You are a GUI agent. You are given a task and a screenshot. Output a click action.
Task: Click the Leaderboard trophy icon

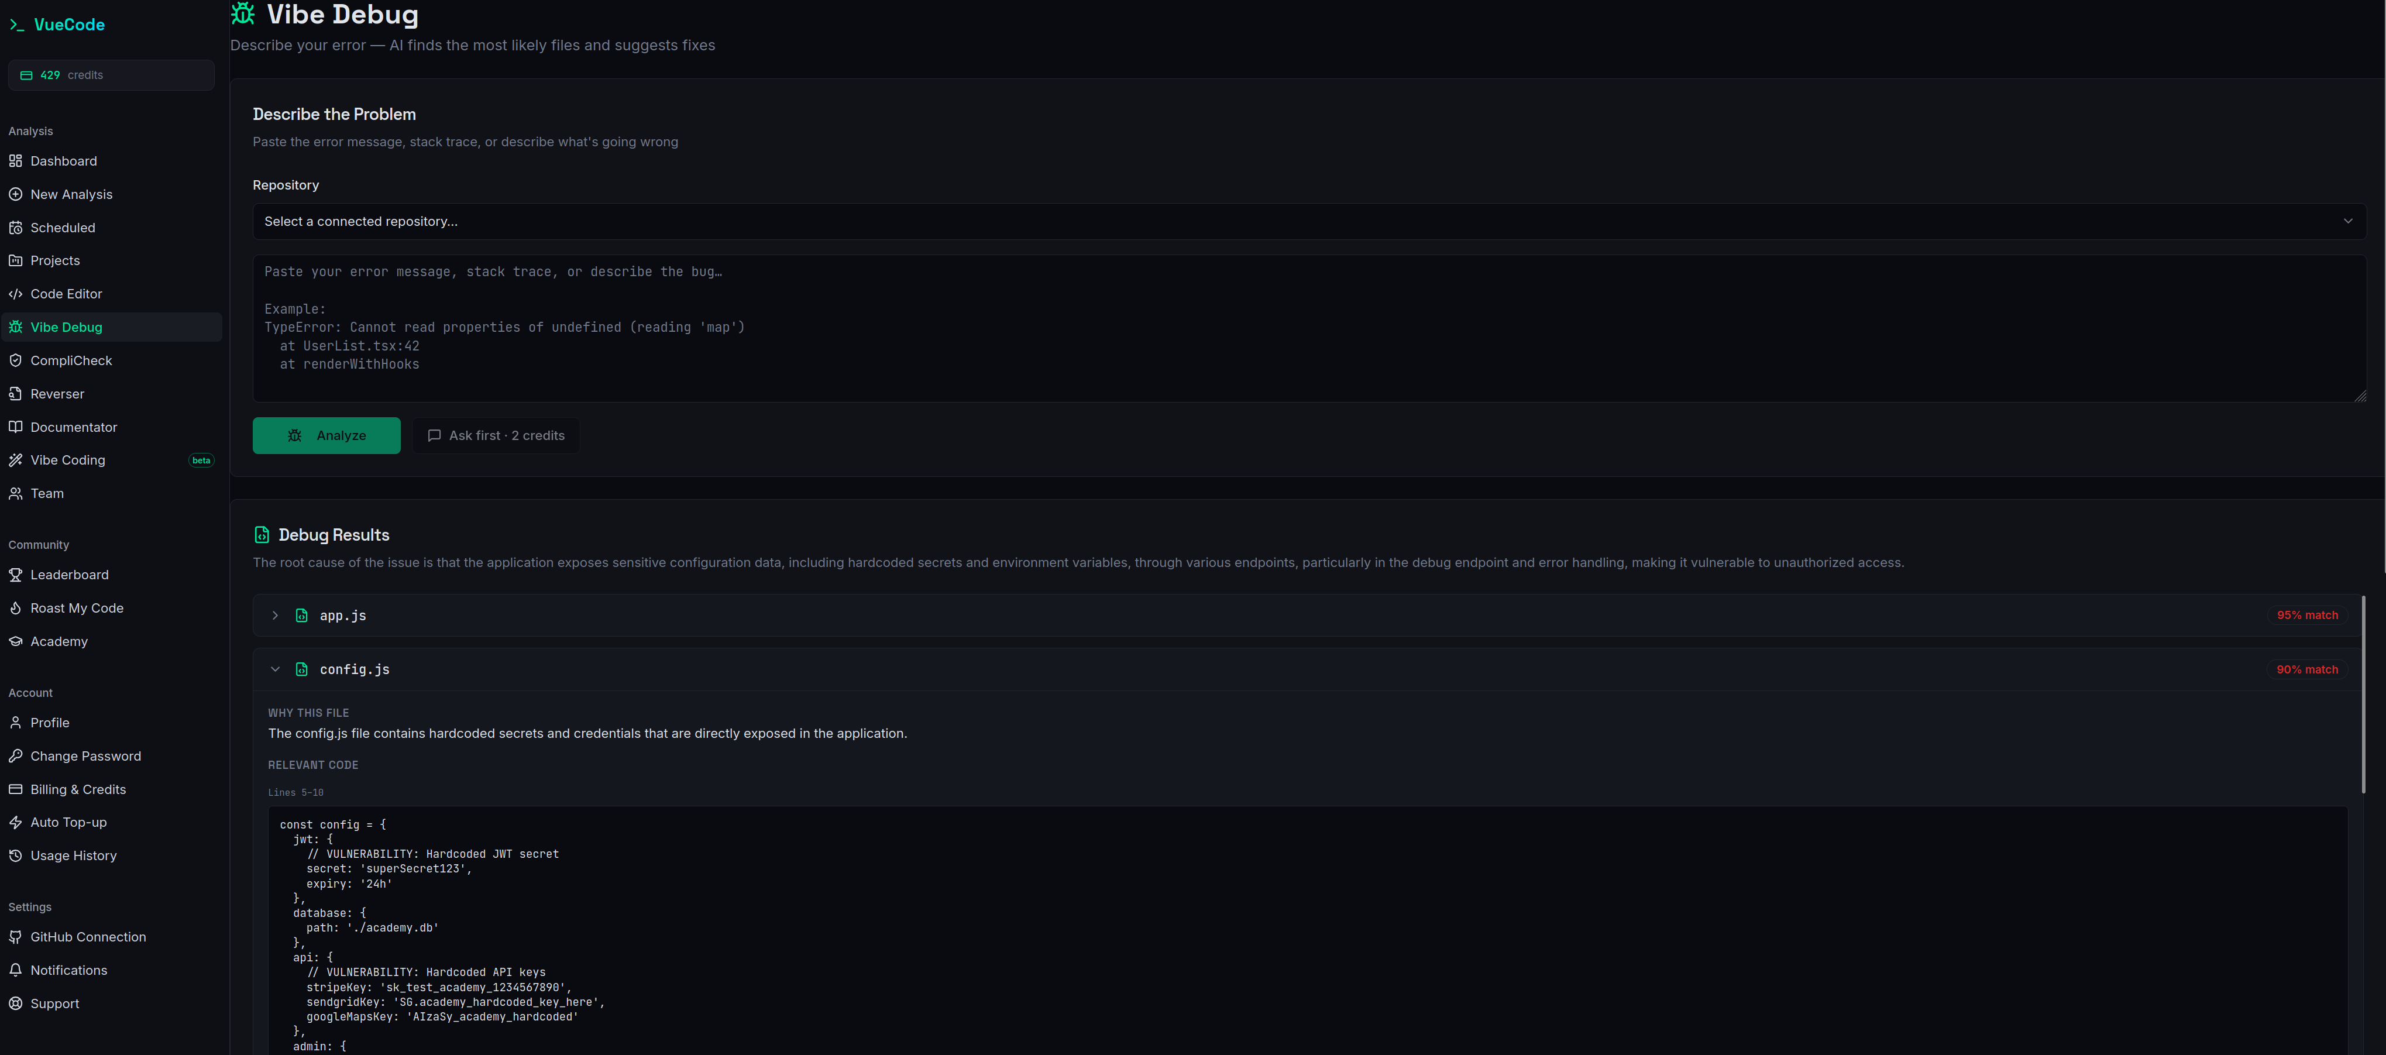[15, 574]
